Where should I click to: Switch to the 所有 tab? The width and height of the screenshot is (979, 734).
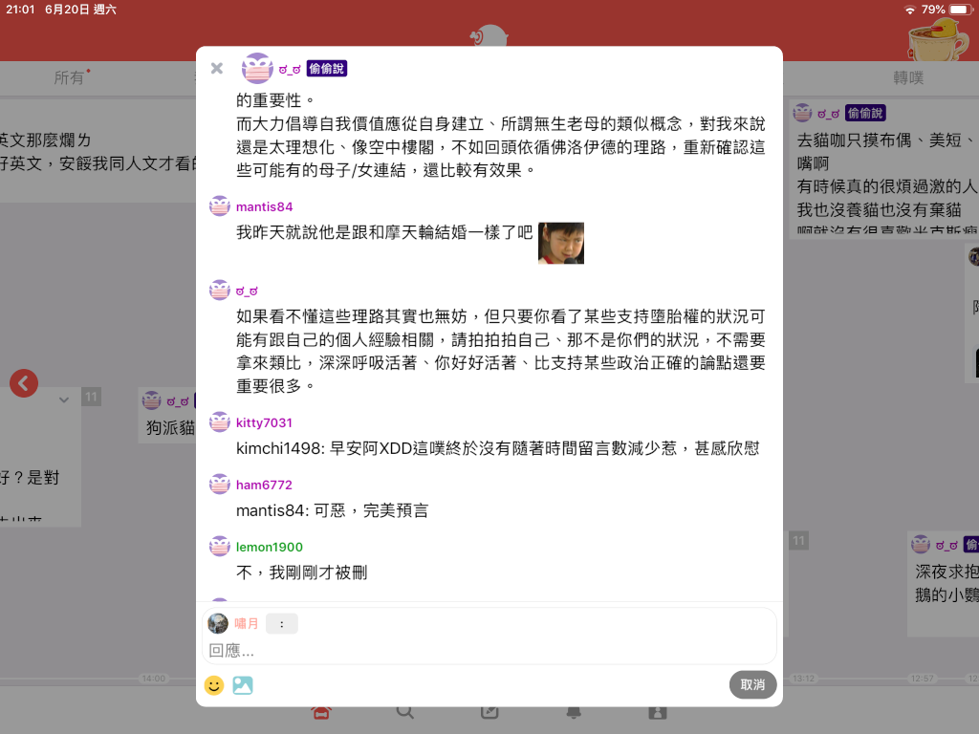point(69,77)
